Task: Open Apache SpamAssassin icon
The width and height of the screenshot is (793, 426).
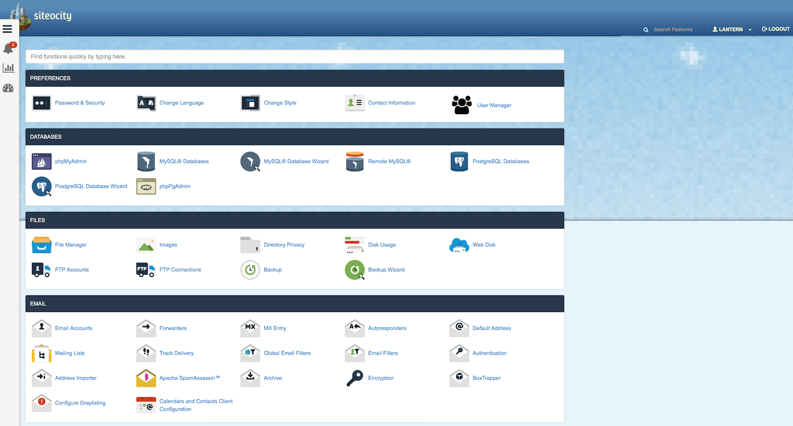Action: (x=146, y=378)
